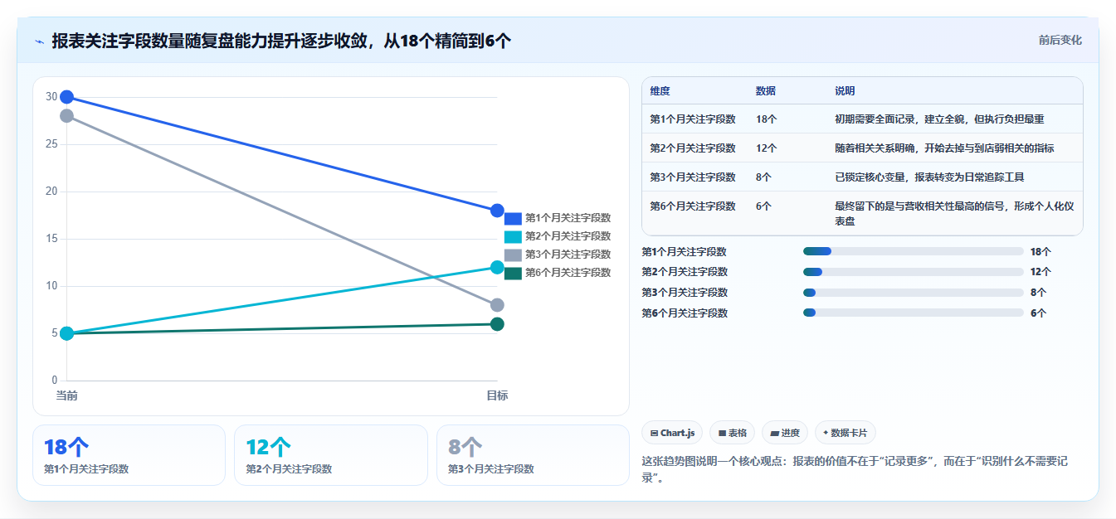Open the blue 18个 stat card
This screenshot has height=519, width=1116.
coord(129,455)
